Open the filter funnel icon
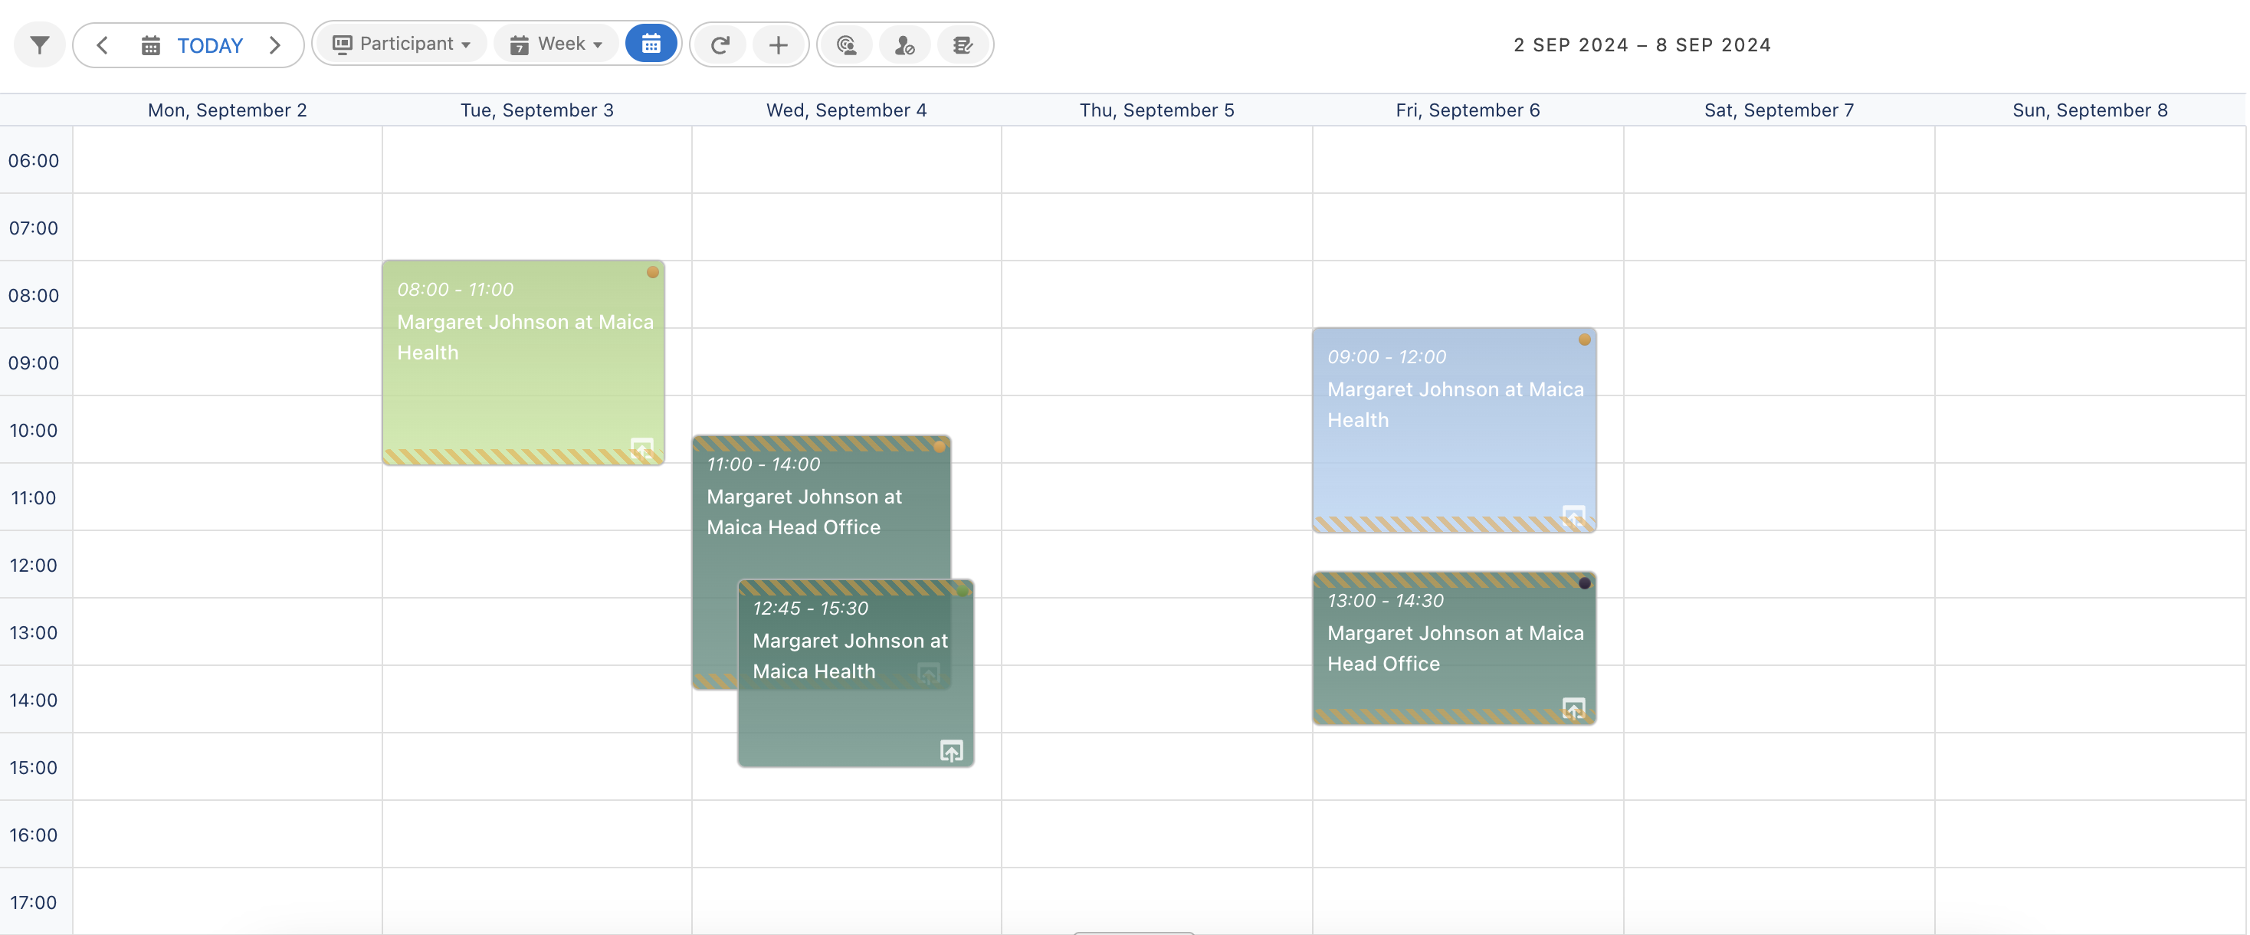The width and height of the screenshot is (2250, 935). point(39,44)
